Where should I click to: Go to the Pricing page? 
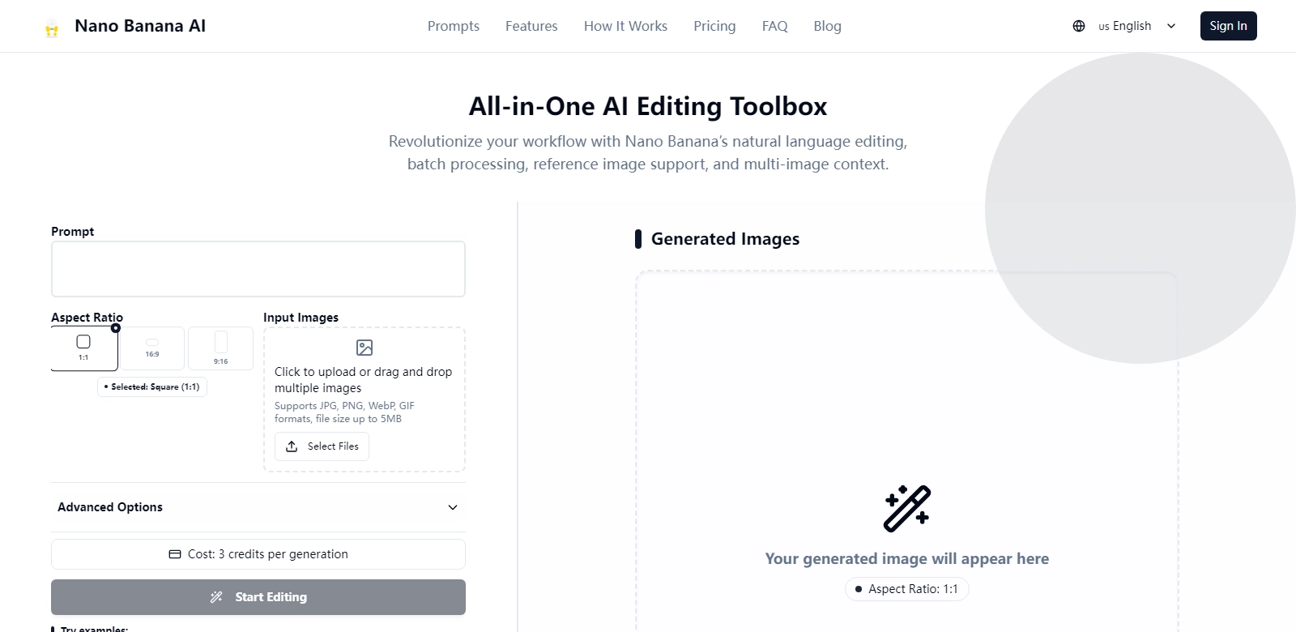tap(714, 26)
